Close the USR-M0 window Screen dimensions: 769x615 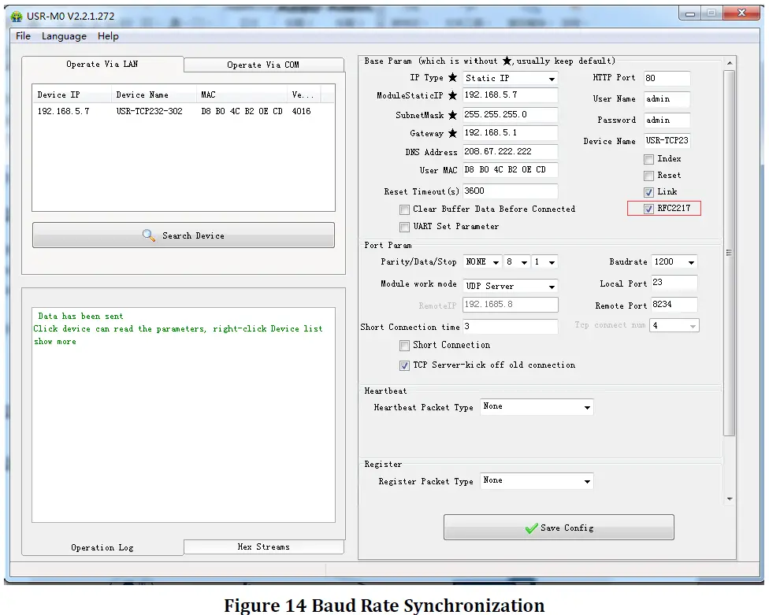click(742, 13)
